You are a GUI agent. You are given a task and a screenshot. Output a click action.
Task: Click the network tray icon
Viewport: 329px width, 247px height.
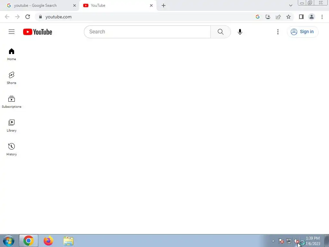(x=289, y=241)
